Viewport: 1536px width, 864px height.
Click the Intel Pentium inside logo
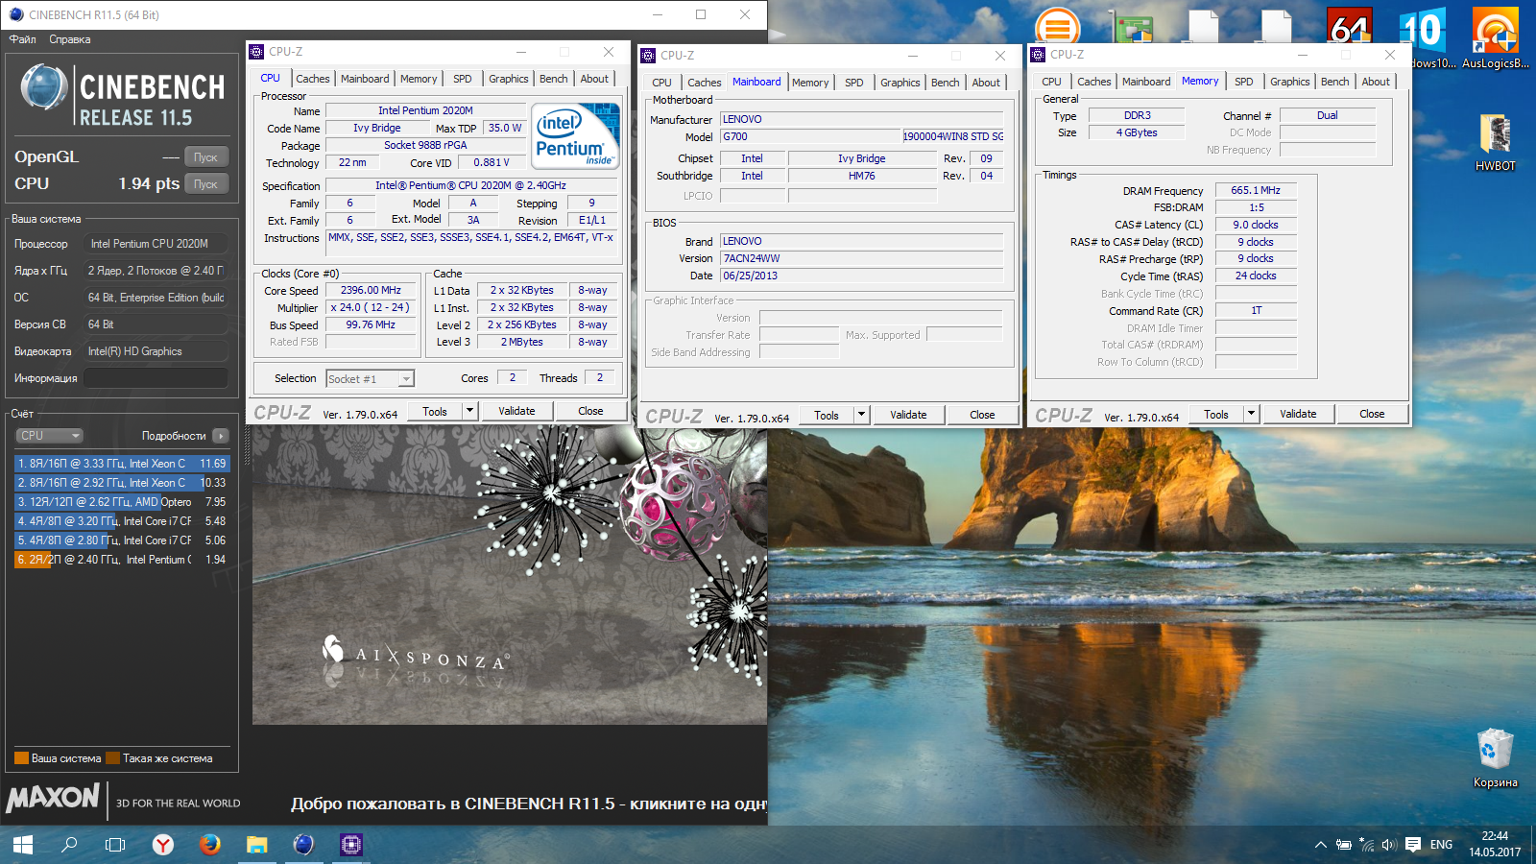(x=576, y=136)
